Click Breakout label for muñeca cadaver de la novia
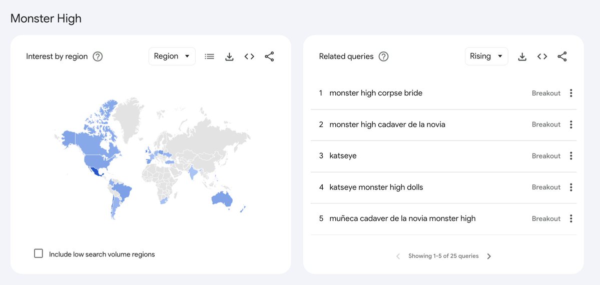The height and width of the screenshot is (285, 600). [546, 218]
